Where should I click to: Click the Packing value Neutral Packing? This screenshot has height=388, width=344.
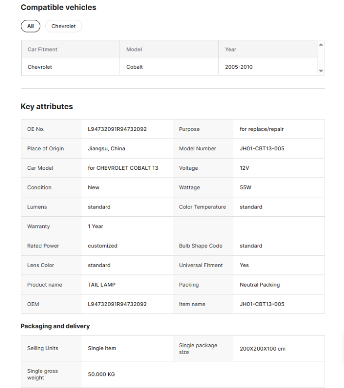coord(260,285)
